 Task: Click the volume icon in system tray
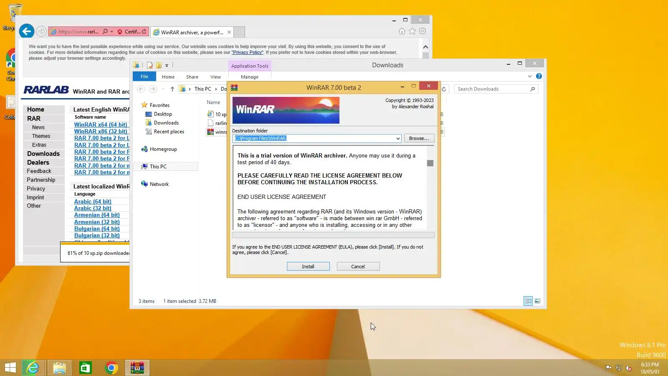coord(629,368)
